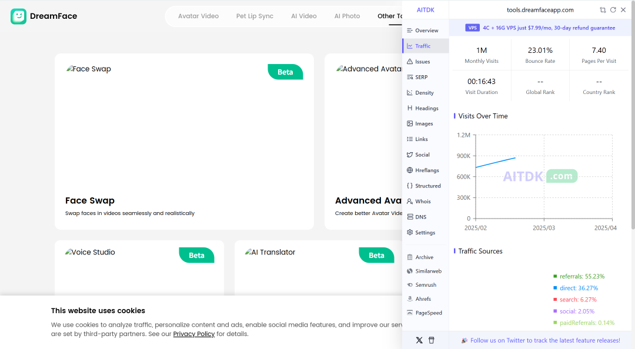Switch to the Avatar Video tab

pyautogui.click(x=199, y=16)
